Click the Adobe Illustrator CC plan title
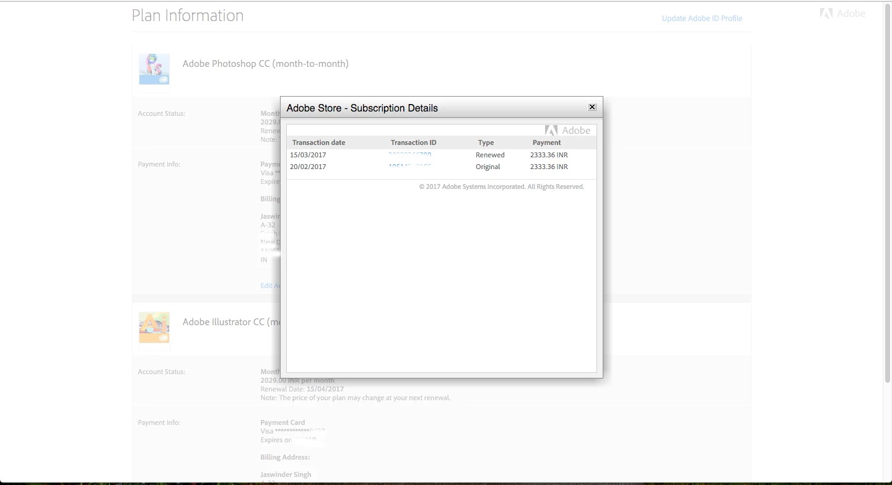This screenshot has width=892, height=485. pyautogui.click(x=231, y=322)
